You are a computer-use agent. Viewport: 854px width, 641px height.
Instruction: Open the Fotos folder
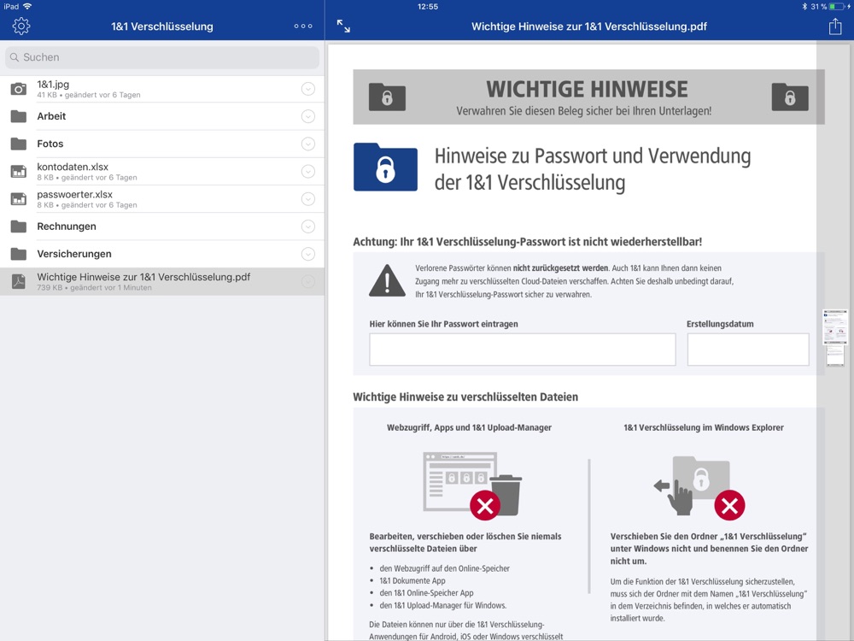162,144
